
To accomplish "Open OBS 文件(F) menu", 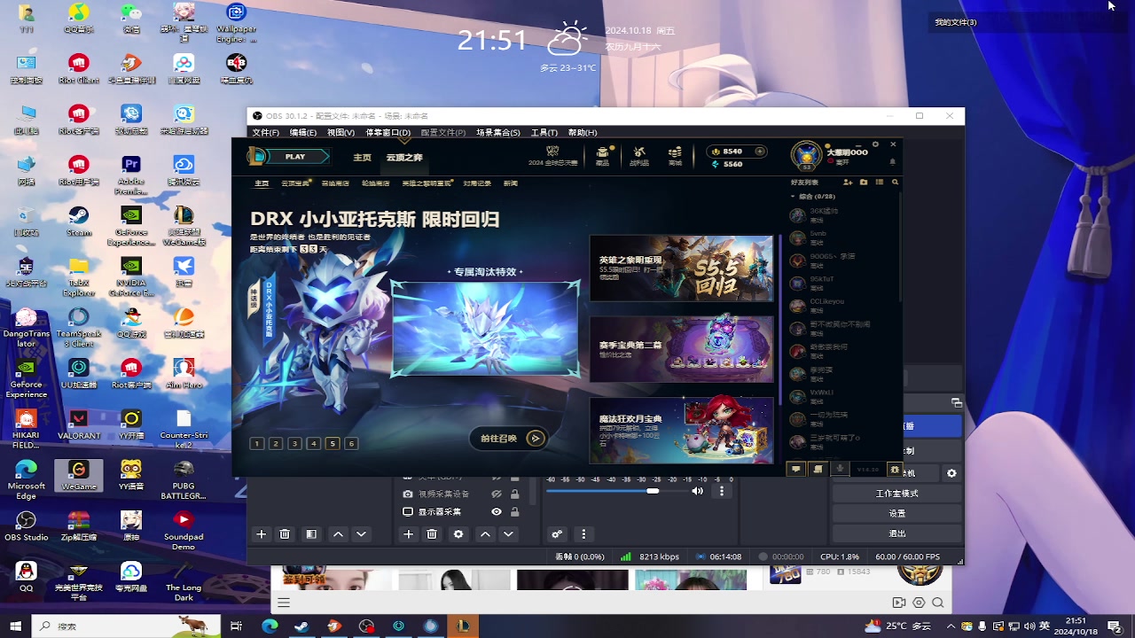I will pos(265,133).
